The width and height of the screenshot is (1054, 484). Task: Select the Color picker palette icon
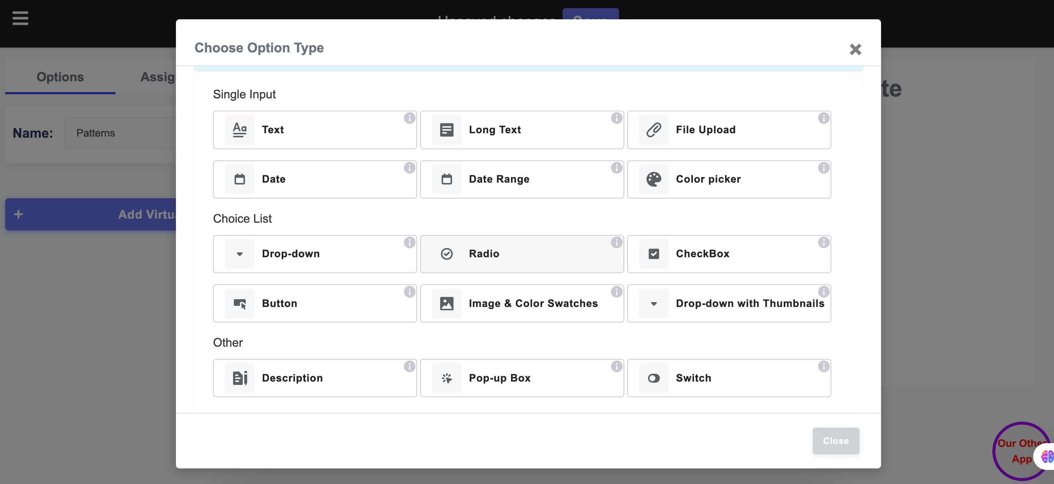(653, 179)
